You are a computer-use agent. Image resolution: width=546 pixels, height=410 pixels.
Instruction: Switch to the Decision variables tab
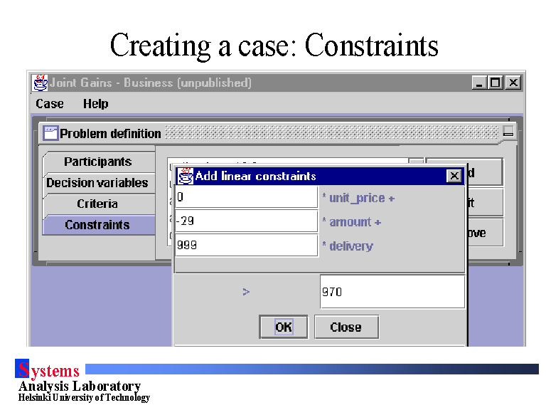97,183
